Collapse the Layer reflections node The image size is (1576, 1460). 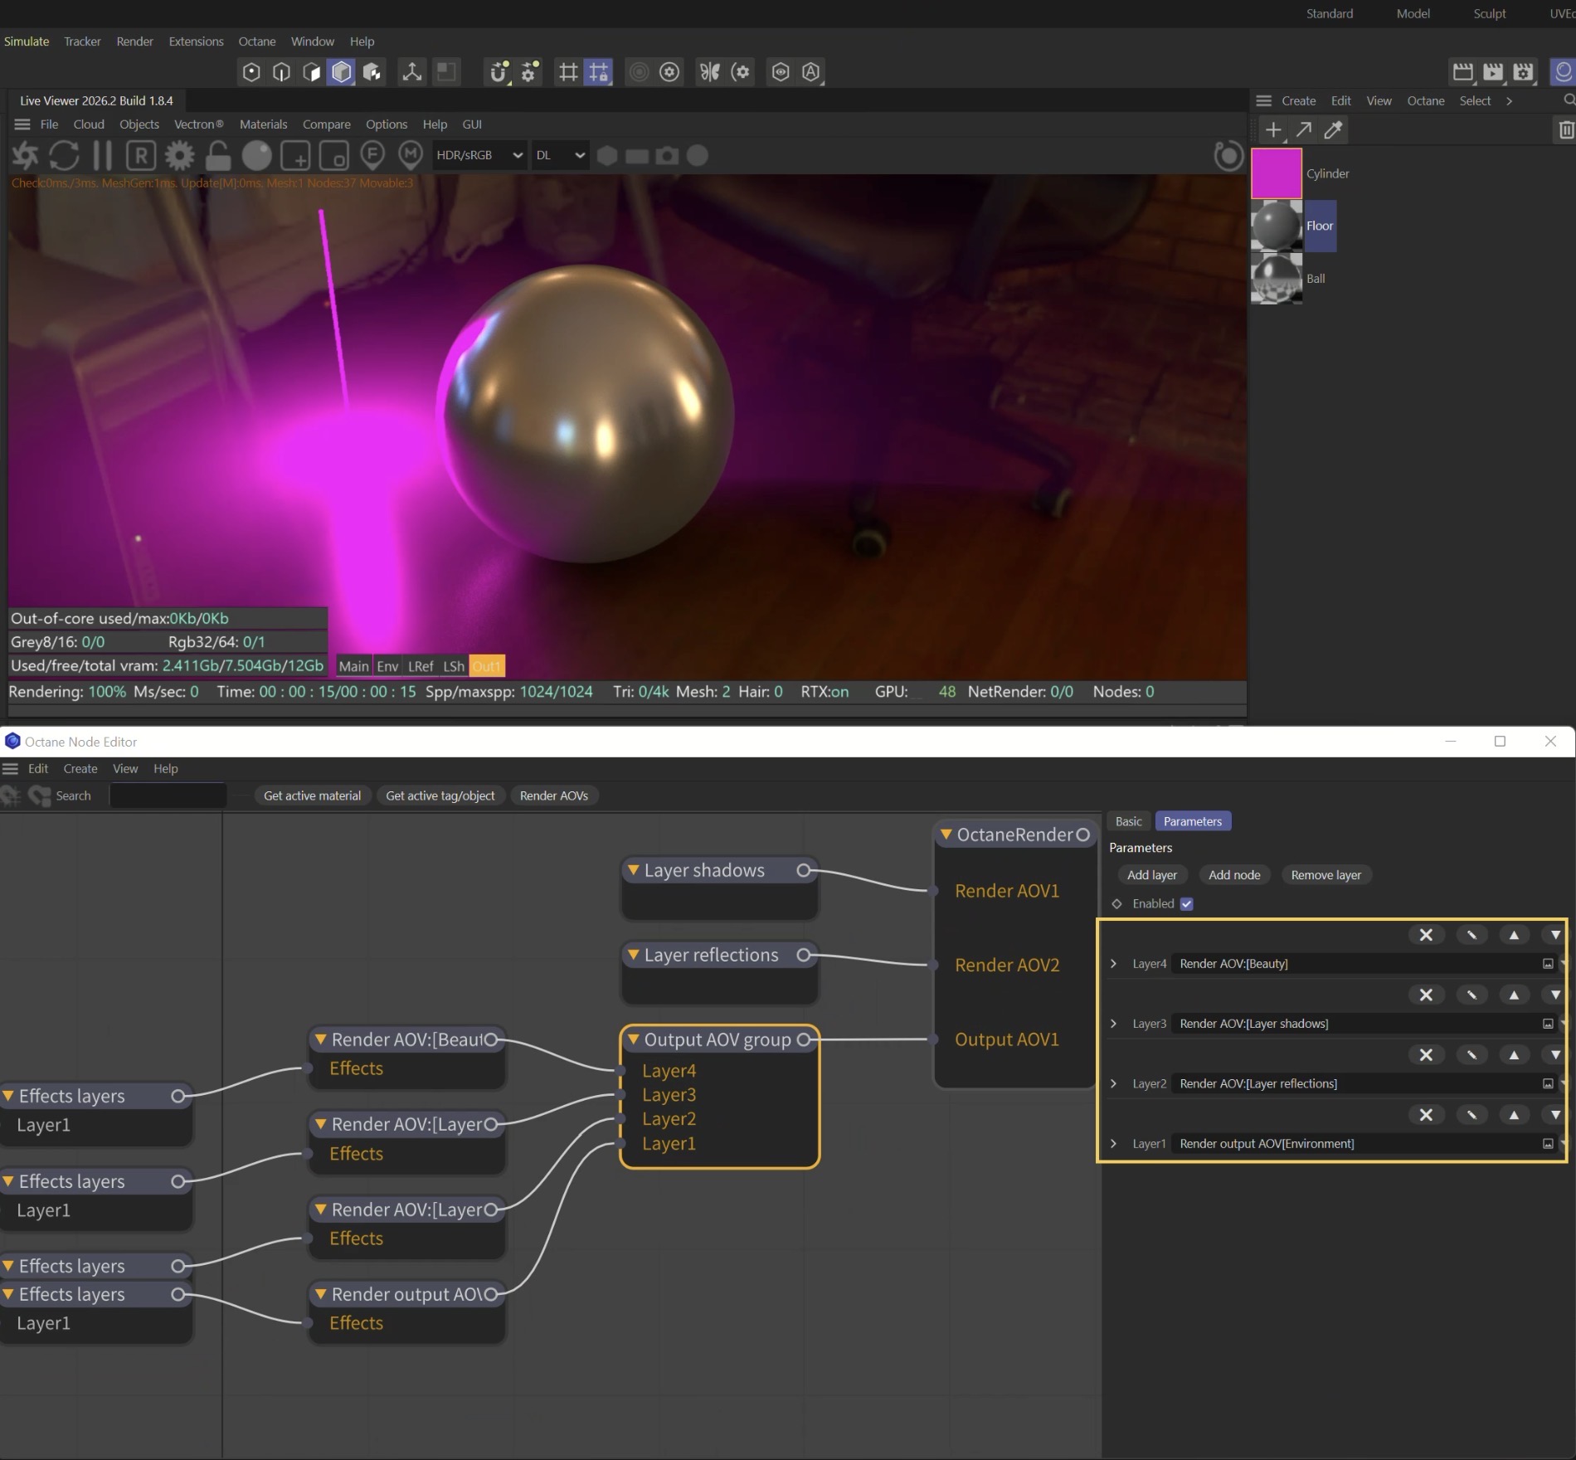634,954
